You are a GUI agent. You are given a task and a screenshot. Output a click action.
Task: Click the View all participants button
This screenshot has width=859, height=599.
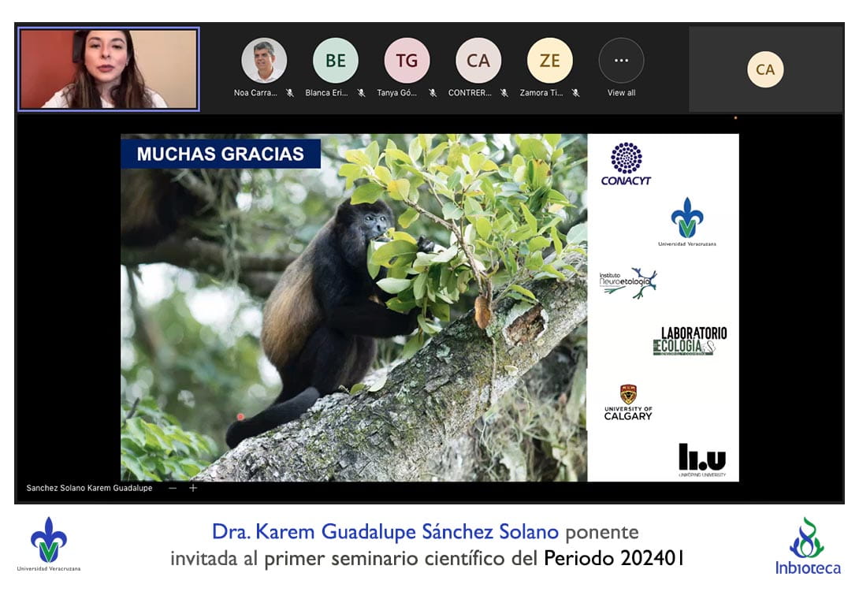point(621,93)
